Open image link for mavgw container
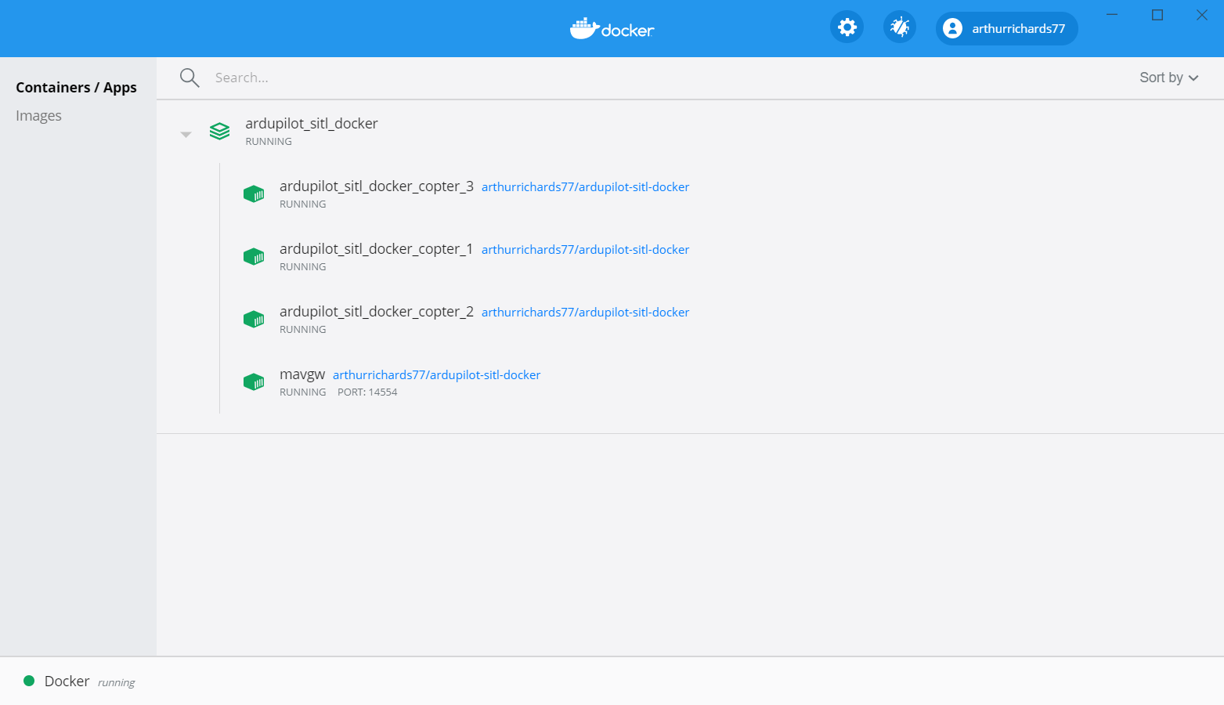 436,375
